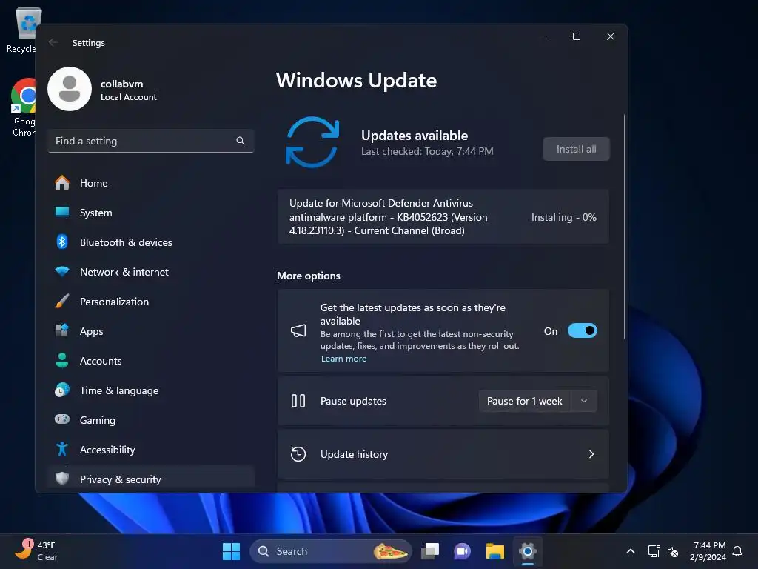
Task: Click the pizza icon in the taskbar search
Action: [390, 551]
